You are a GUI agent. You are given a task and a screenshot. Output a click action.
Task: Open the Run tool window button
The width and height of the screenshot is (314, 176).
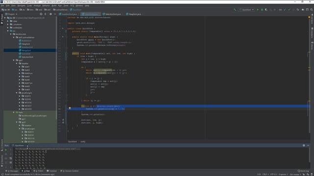click(26, 171)
